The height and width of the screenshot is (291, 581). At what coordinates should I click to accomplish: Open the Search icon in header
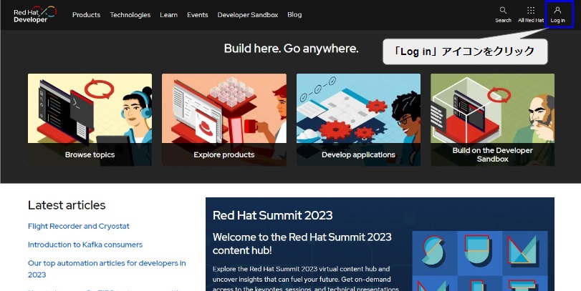[503, 15]
